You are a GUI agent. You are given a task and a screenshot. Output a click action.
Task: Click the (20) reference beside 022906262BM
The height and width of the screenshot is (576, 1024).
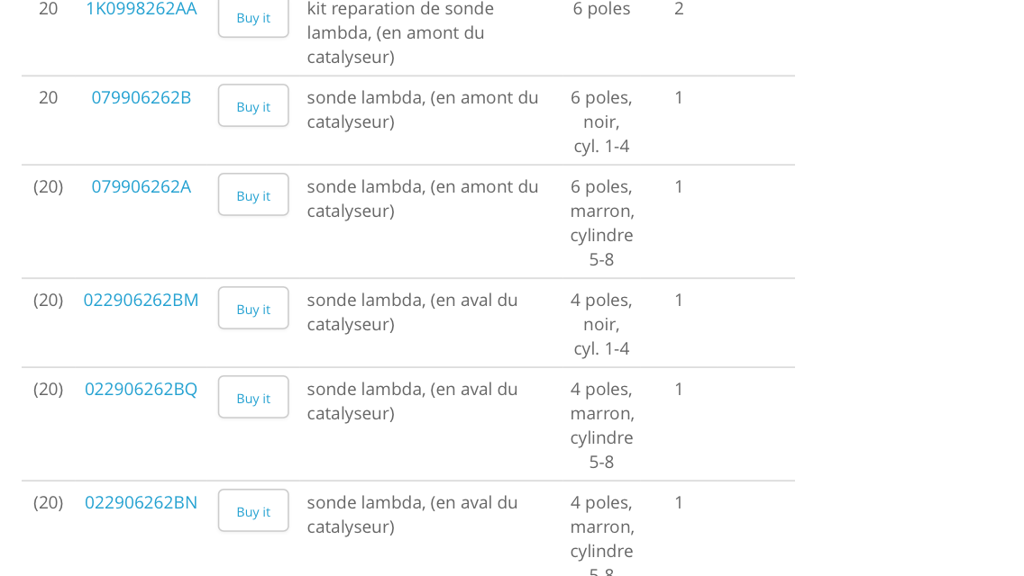tap(48, 300)
